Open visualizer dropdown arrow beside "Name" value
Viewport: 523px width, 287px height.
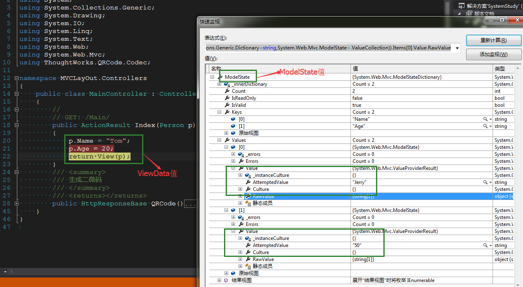tap(490, 119)
